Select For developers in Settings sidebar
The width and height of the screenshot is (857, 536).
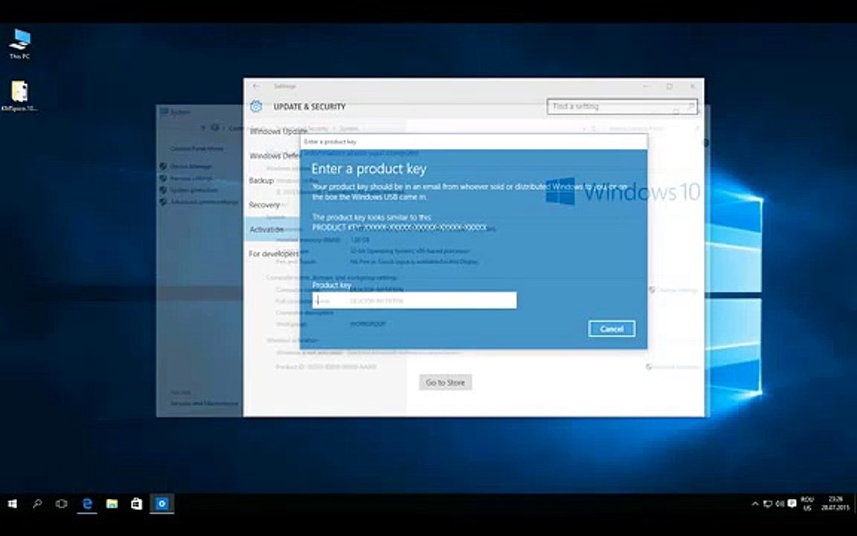pos(274,254)
